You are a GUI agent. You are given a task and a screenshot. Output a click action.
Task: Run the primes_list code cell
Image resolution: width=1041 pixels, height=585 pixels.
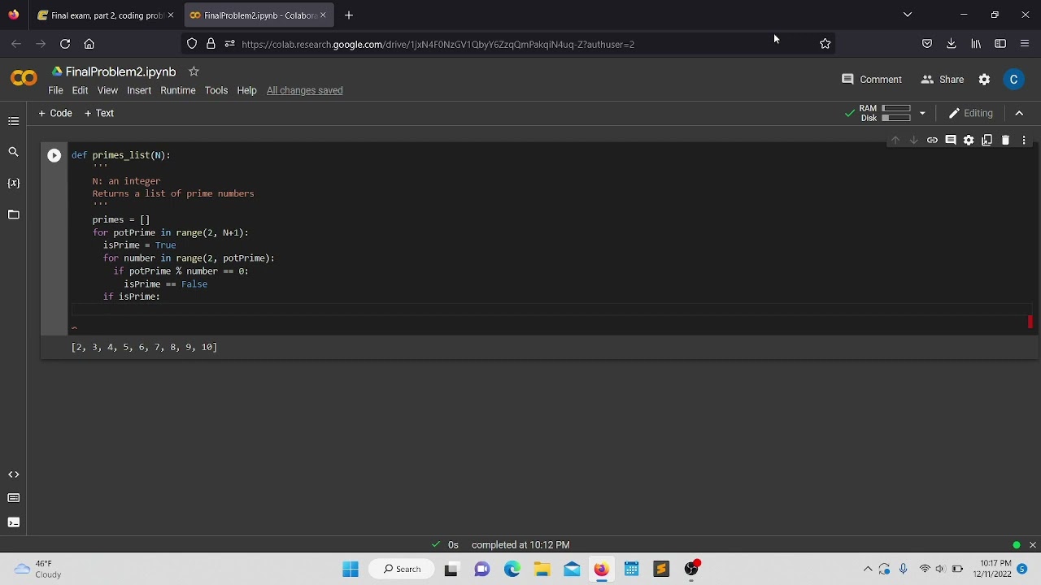click(x=54, y=155)
